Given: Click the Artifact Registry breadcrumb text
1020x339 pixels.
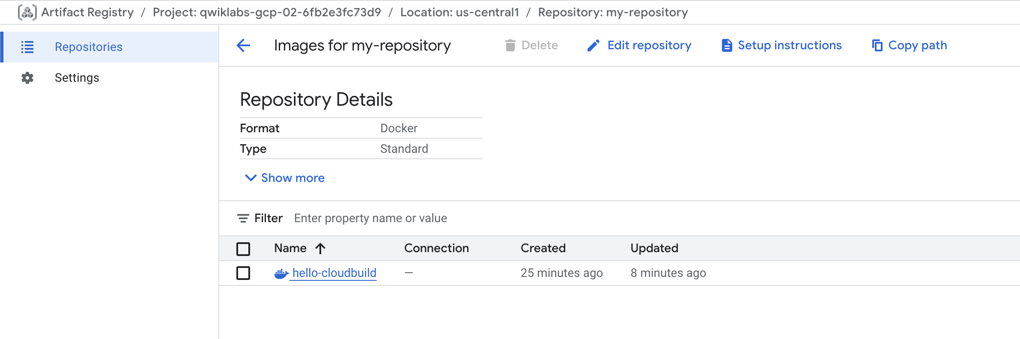Looking at the screenshot, I should tap(87, 12).
